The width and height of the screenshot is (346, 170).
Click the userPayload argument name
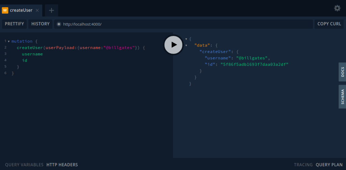tap(60, 48)
